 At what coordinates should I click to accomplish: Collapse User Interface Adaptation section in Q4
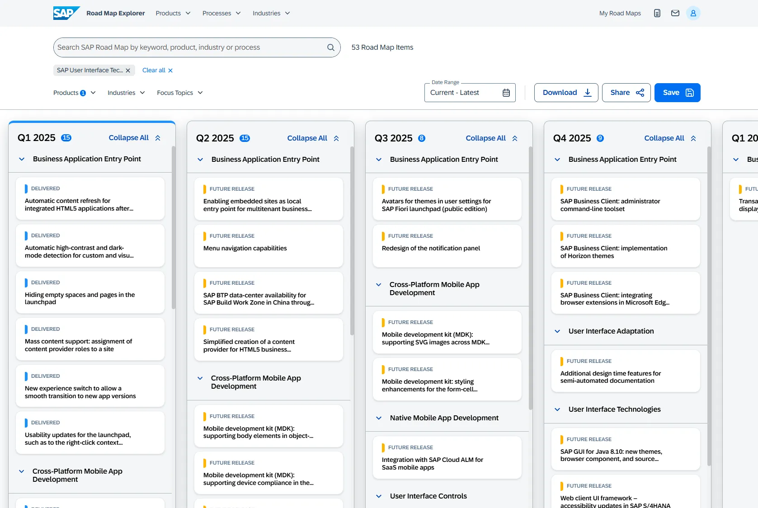(x=557, y=331)
